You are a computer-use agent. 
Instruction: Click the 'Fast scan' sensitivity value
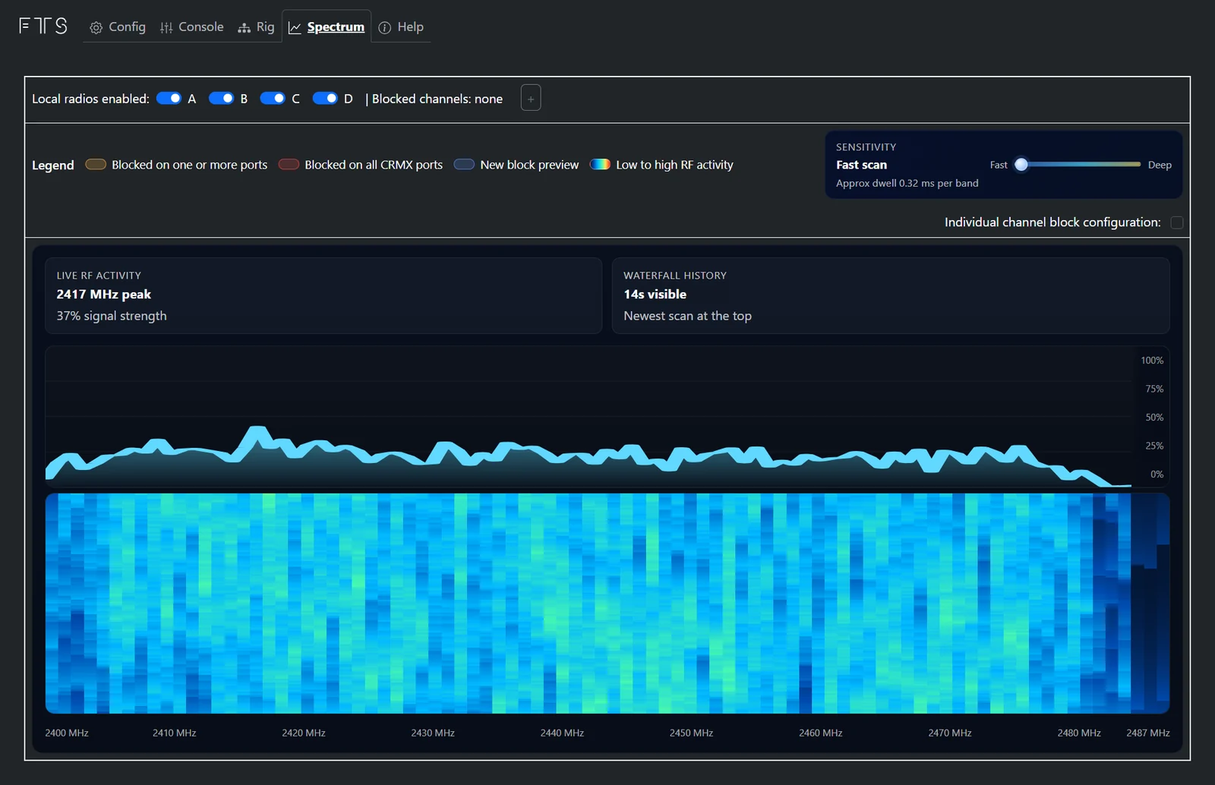coord(861,165)
